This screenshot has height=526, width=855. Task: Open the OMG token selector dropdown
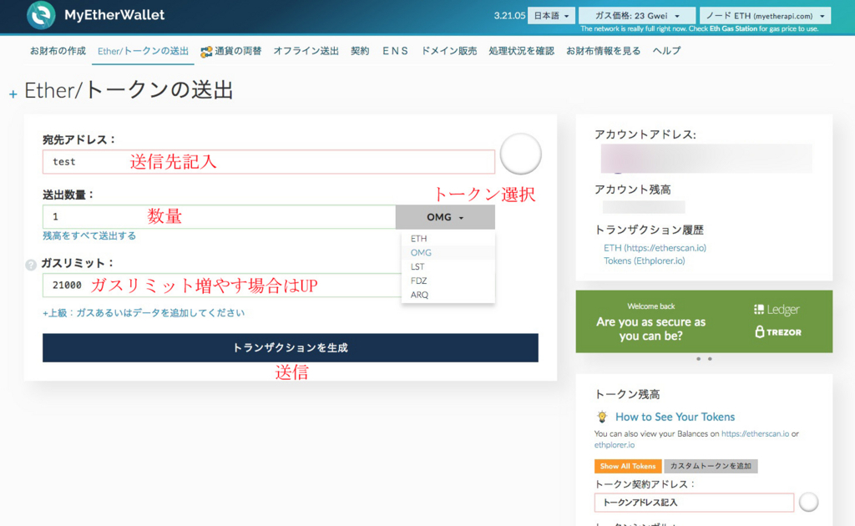(445, 217)
